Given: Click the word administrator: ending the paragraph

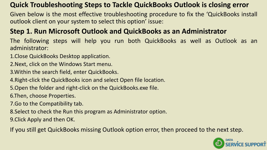Looking at the screenshot, I should [29, 48].
